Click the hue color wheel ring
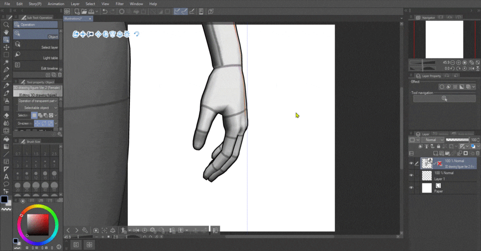Image resolution: width=481 pixels, height=251 pixels. click(38, 206)
